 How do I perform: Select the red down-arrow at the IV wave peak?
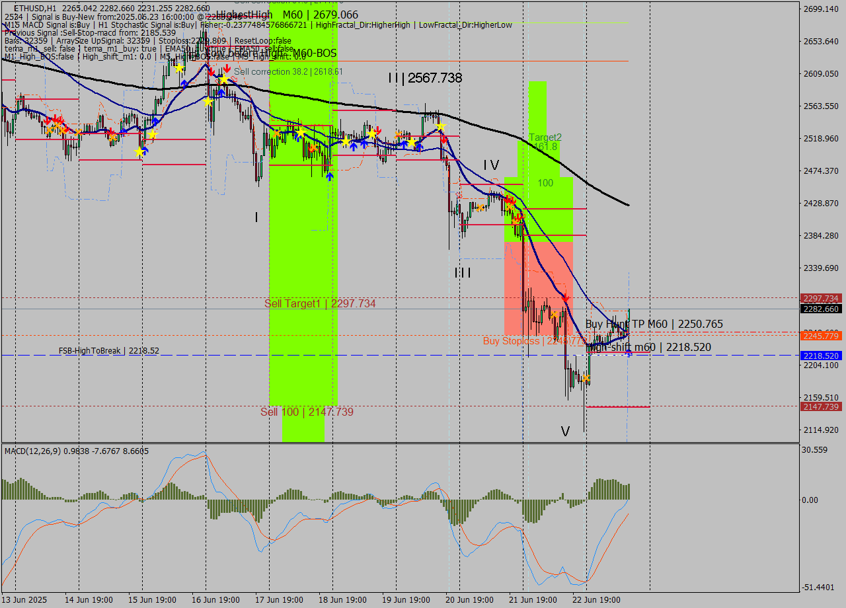point(509,200)
